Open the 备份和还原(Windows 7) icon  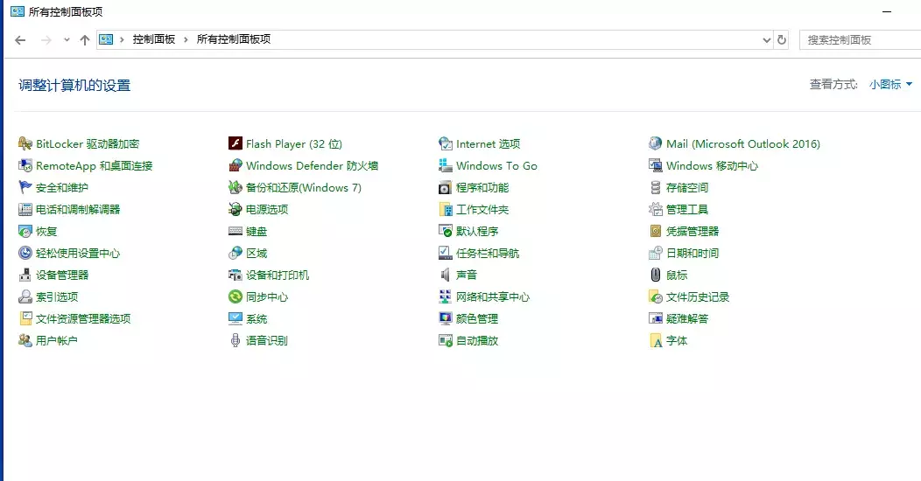pos(236,187)
